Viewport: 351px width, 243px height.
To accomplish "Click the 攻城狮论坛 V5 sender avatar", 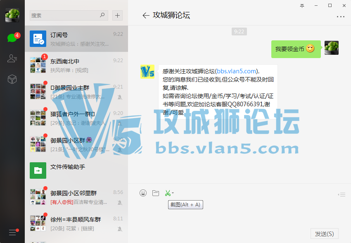I will 147,72.
